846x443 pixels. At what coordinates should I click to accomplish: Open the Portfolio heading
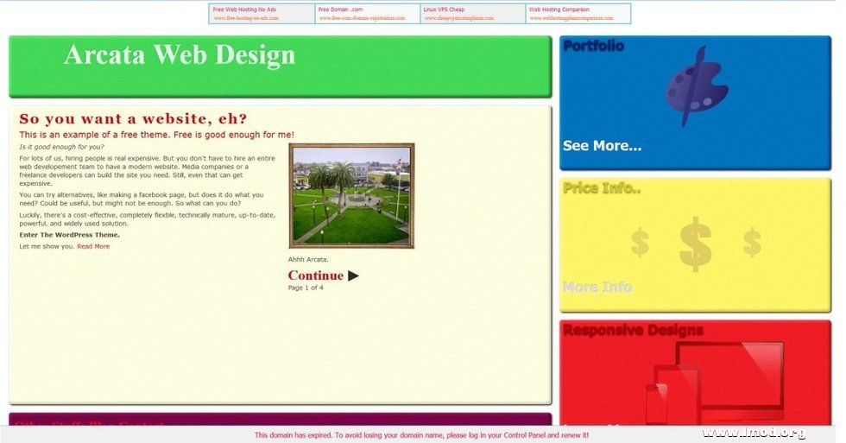pos(593,47)
